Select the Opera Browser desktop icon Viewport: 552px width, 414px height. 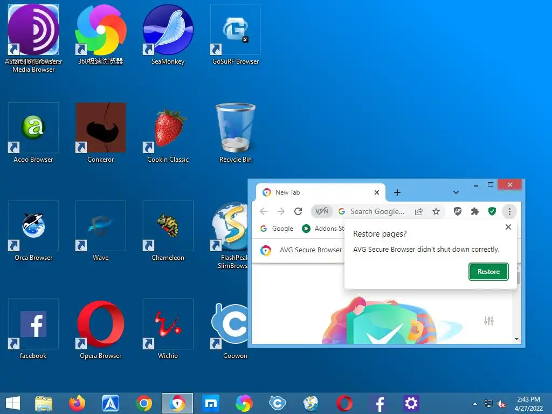[x=101, y=324]
